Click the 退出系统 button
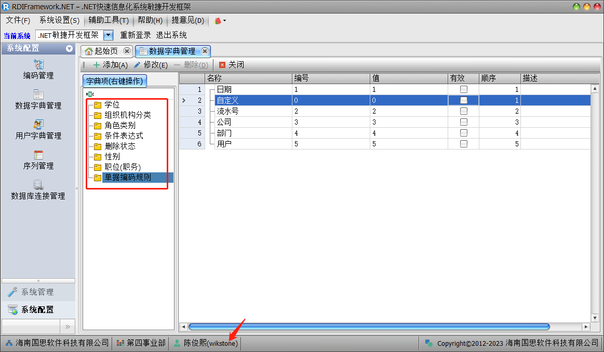Screen dimensions: 604x352 171,35
